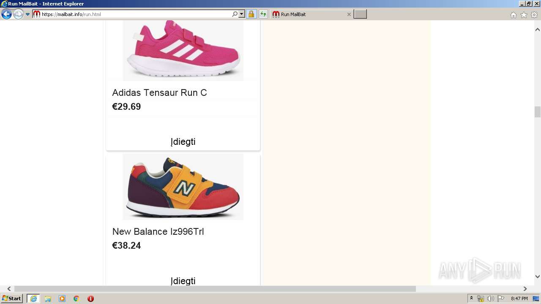The height and width of the screenshot is (304, 541).
Task: Click the pink Adidas Tensaur shoe image
Action: [183, 50]
